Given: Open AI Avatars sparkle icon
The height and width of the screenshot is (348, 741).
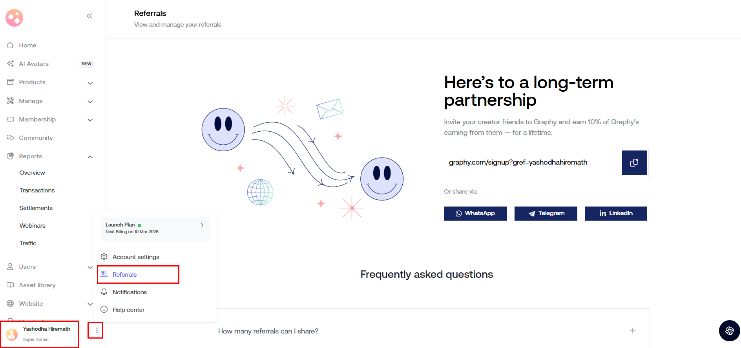Looking at the screenshot, I should pyautogui.click(x=11, y=64).
